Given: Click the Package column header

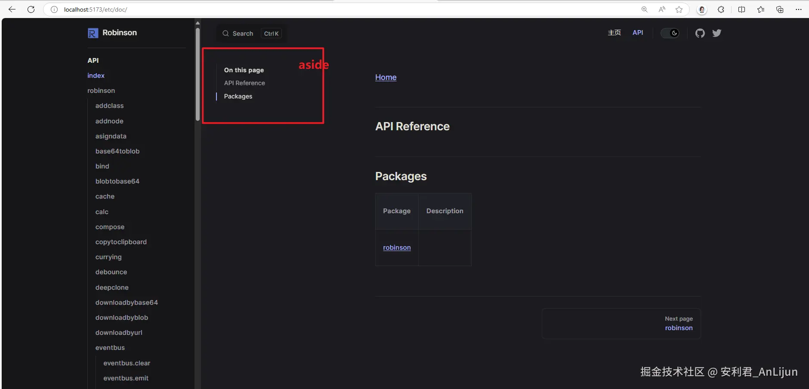Looking at the screenshot, I should point(397,211).
